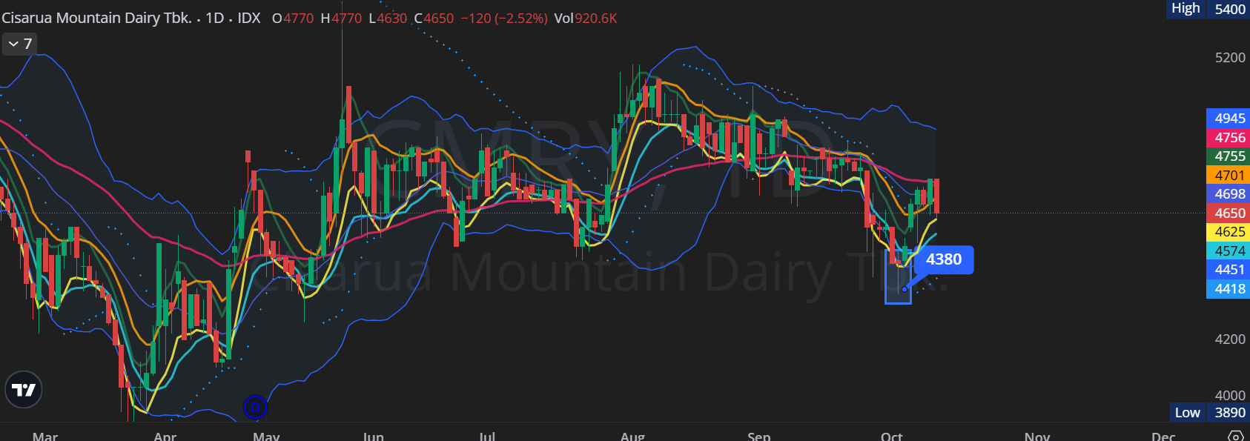Click the TradingView logo icon
The width and height of the screenshot is (1250, 441).
pyautogui.click(x=23, y=390)
